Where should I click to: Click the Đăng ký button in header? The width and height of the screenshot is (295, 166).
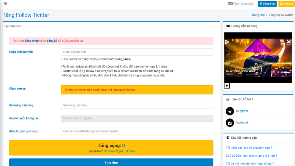coord(287,4)
